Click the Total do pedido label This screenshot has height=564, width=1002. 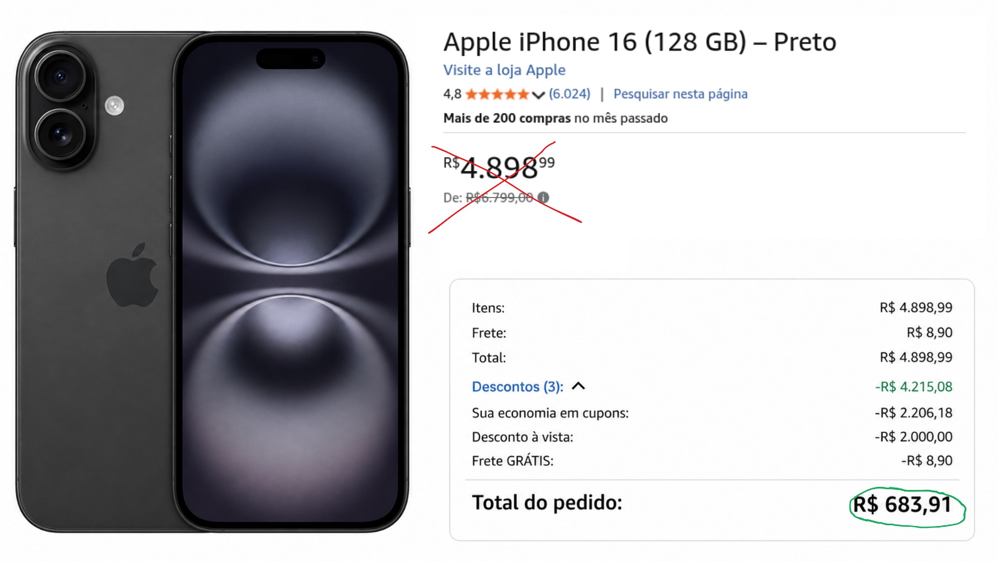click(547, 503)
